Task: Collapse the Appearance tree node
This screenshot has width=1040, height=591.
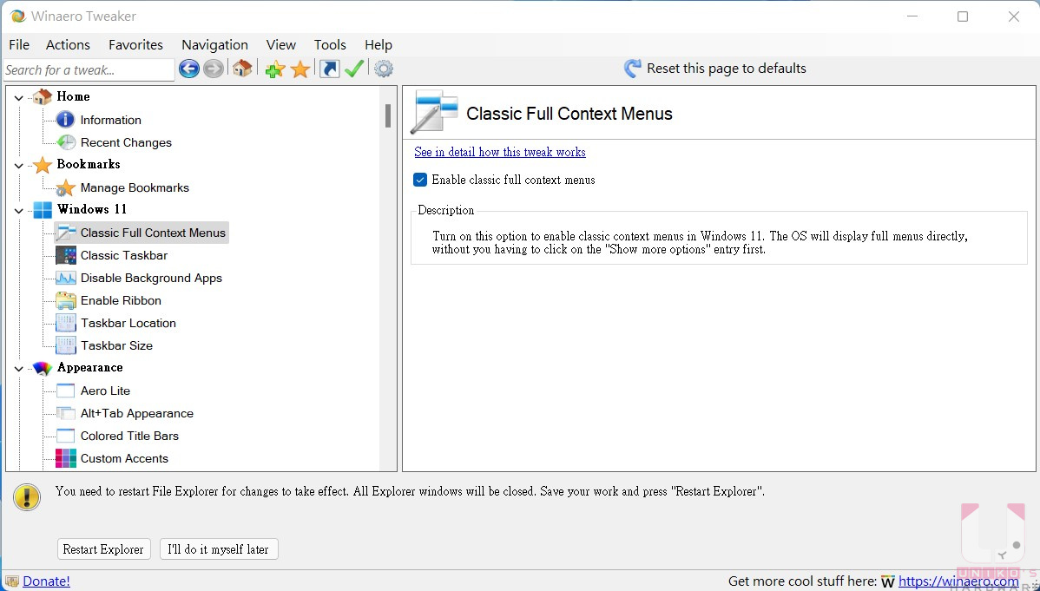Action: point(18,368)
